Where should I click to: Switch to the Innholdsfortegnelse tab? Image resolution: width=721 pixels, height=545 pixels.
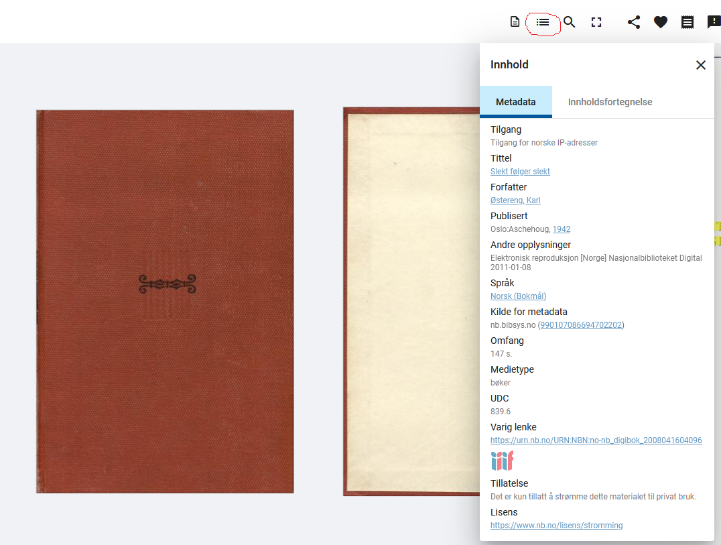[x=610, y=102]
